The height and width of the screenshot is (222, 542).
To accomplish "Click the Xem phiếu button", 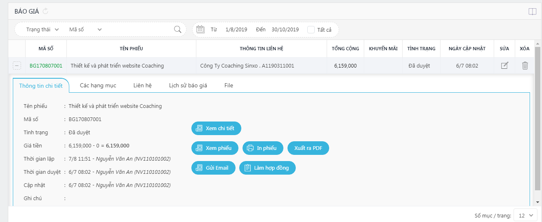I will 215,148.
